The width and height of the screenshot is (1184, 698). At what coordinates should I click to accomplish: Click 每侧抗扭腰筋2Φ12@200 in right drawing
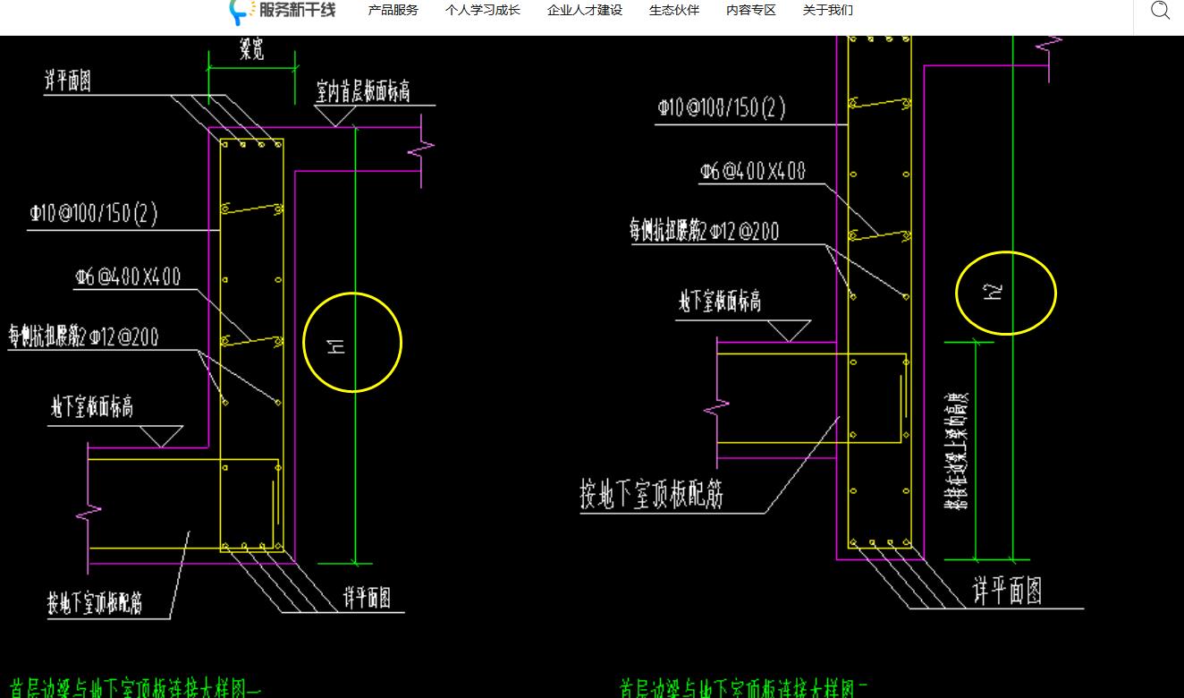(704, 232)
